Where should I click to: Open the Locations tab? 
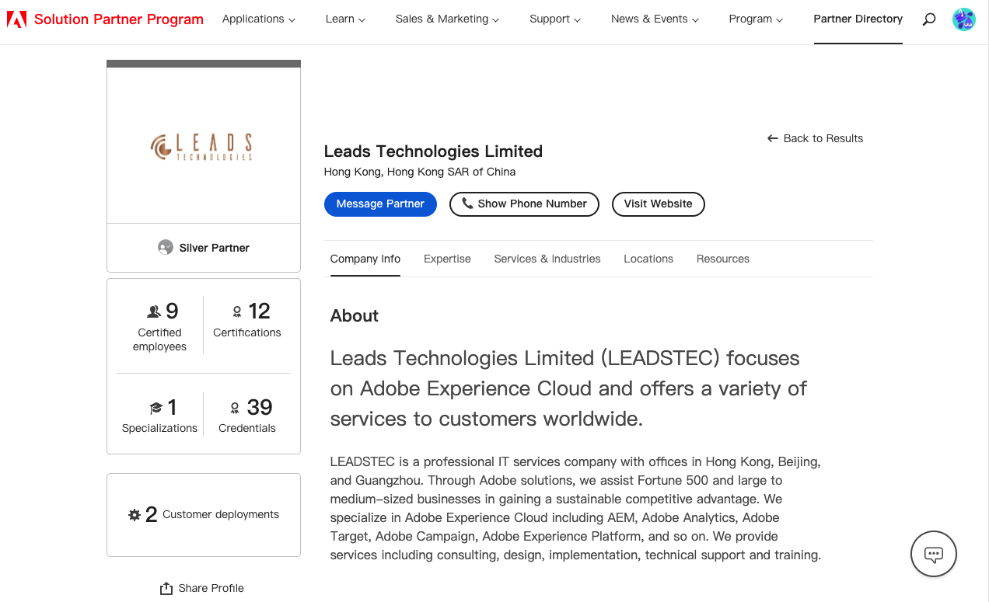[648, 259]
